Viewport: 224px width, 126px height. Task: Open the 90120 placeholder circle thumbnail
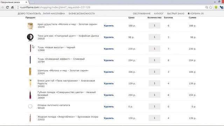coord(30,106)
